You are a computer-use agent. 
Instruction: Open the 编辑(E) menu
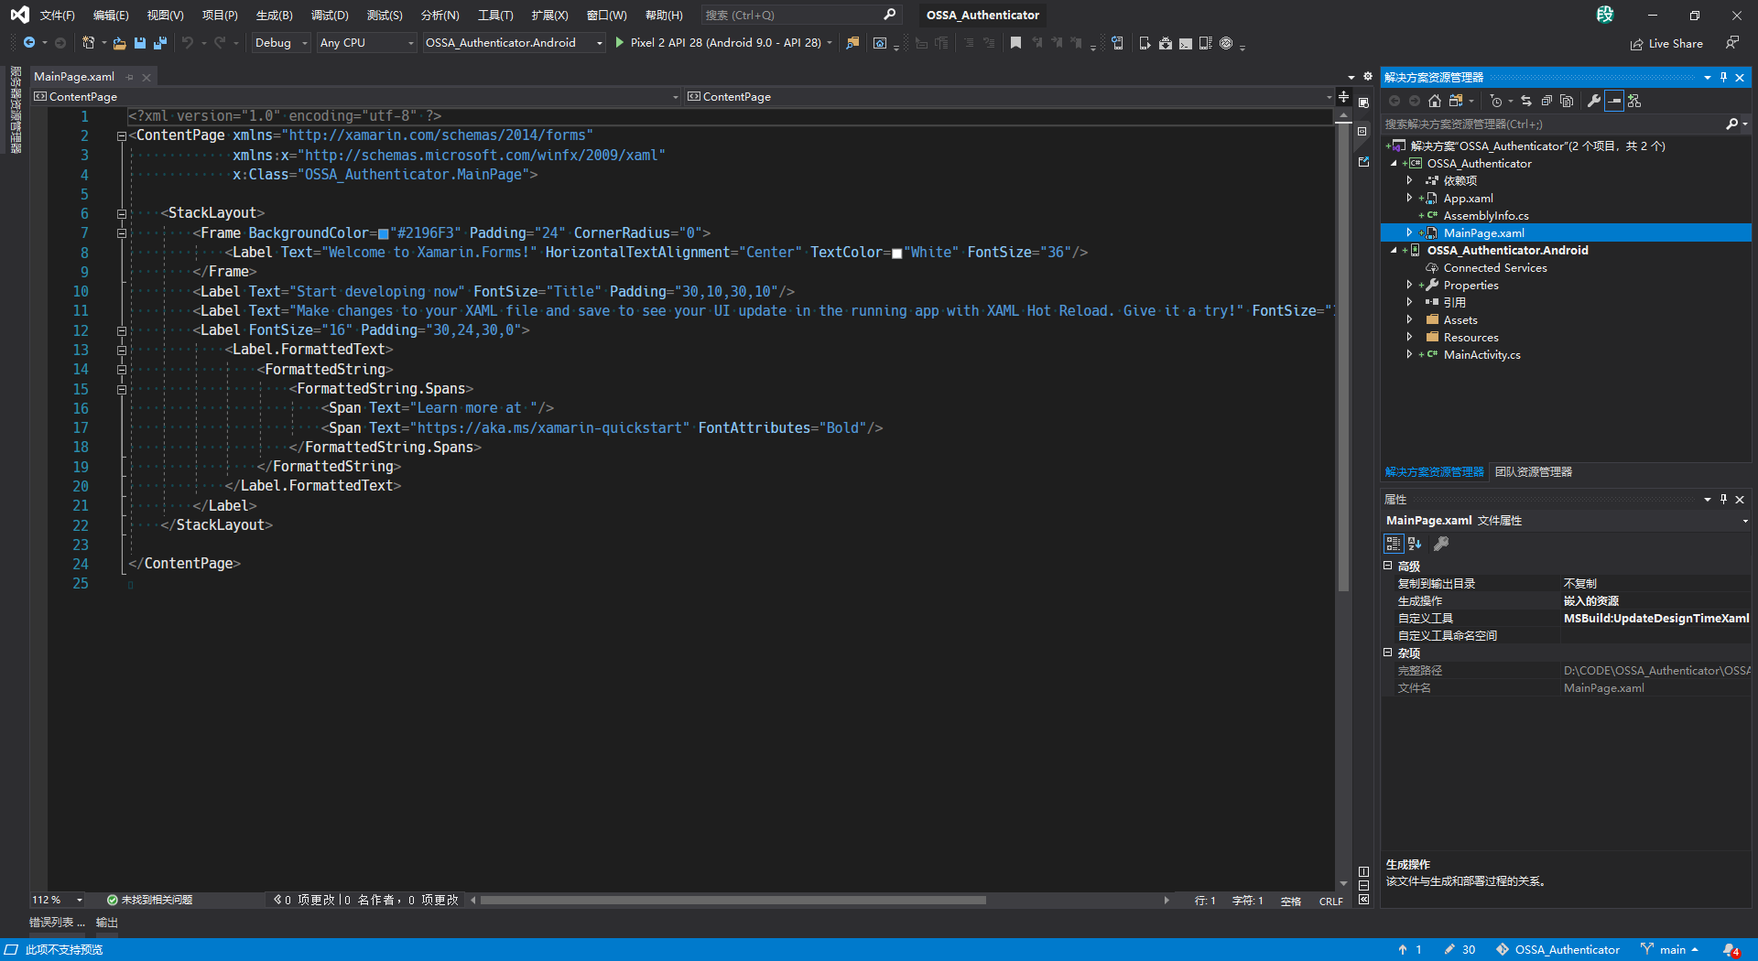[111, 16]
